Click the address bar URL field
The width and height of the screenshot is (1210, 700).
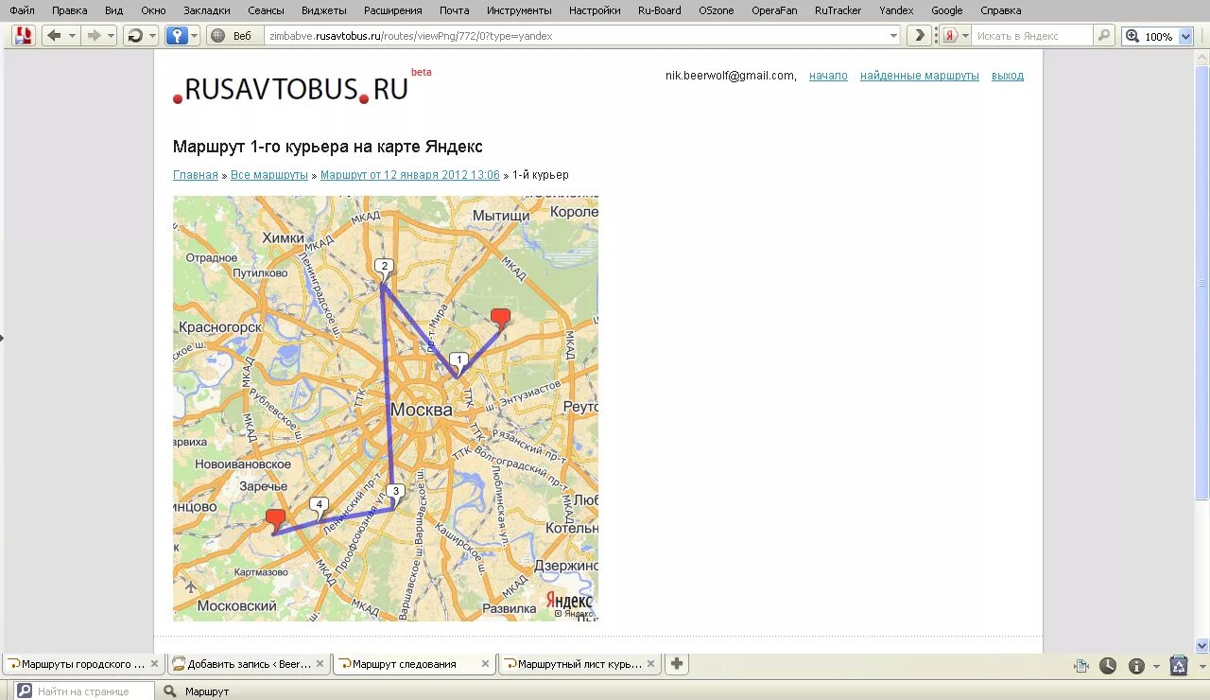(x=577, y=36)
